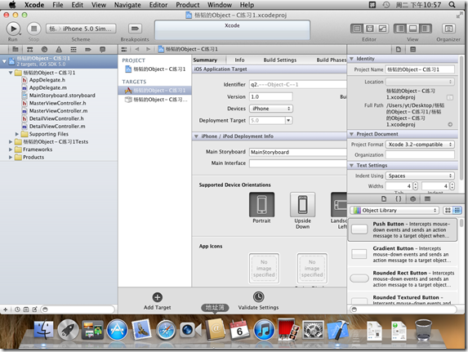Open the Editor menu

(158, 5)
